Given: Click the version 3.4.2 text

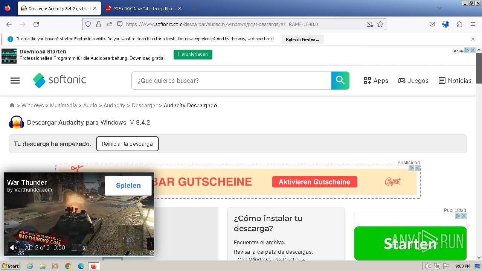Looking at the screenshot, I should coord(143,122).
